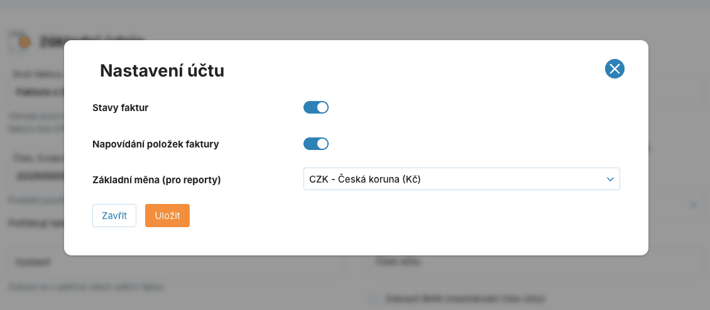The image size is (710, 310).
Task: Close dialog with the round X icon
Action: 614,69
